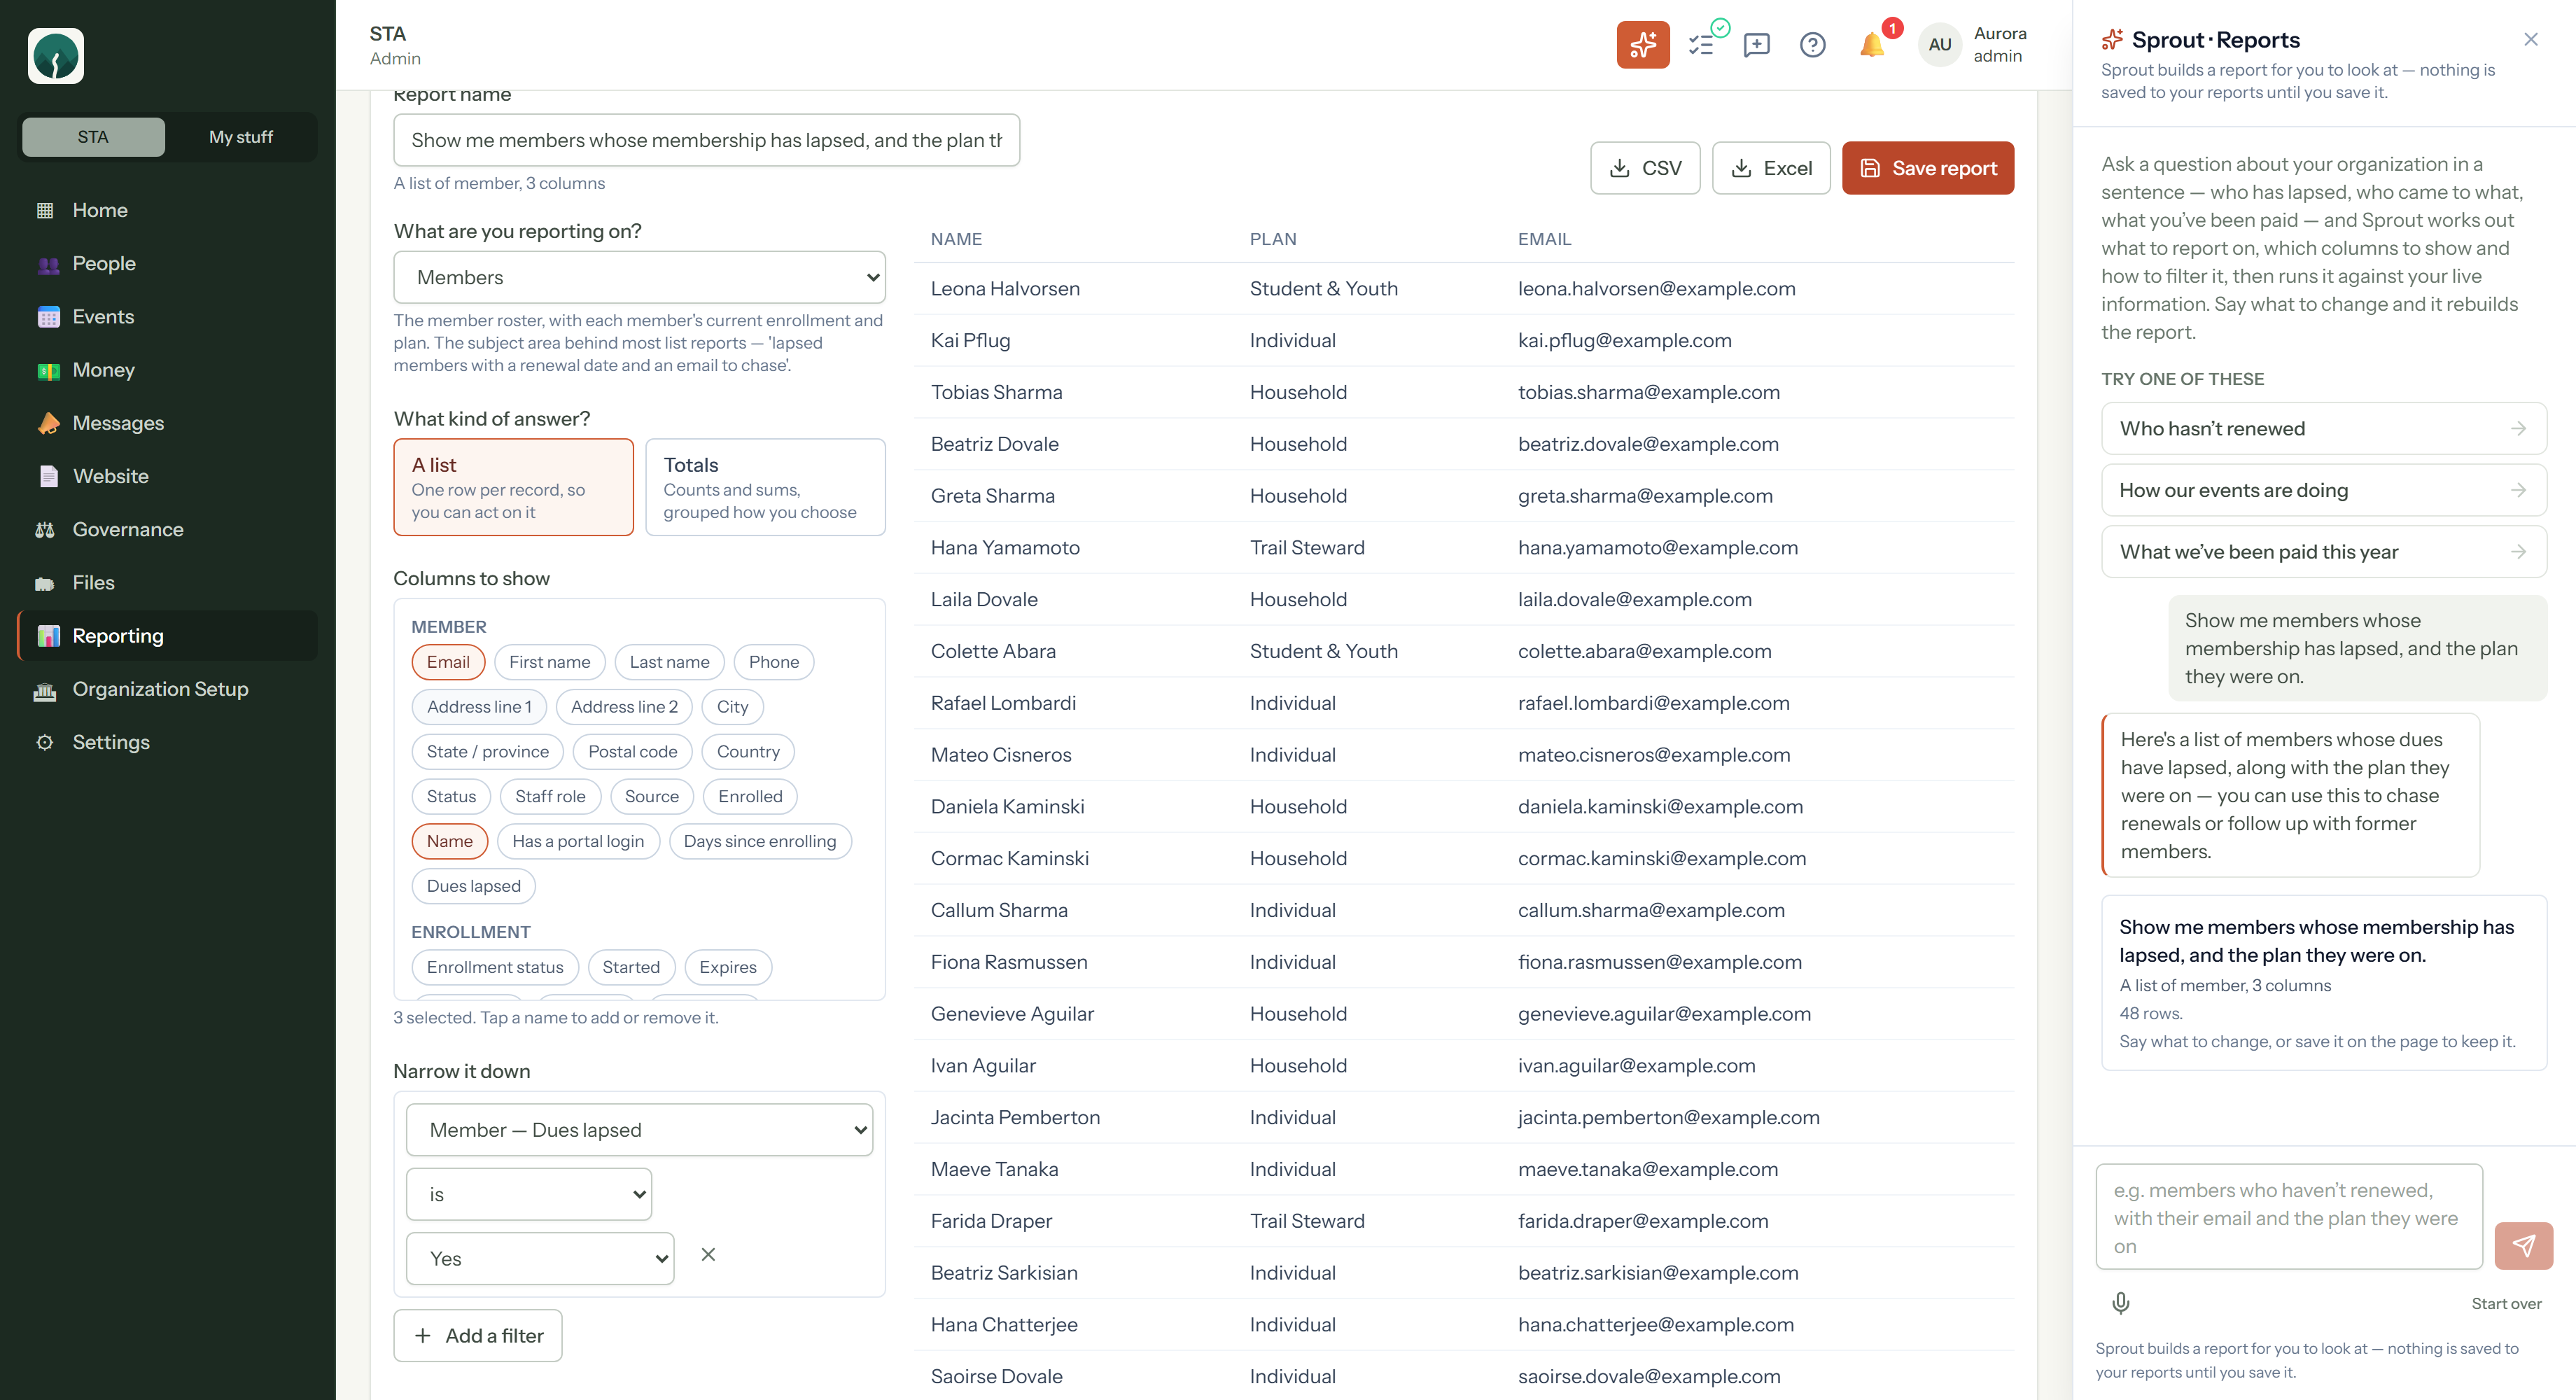
Task: Click the Governance scales sidebar icon
Action: (x=45, y=529)
